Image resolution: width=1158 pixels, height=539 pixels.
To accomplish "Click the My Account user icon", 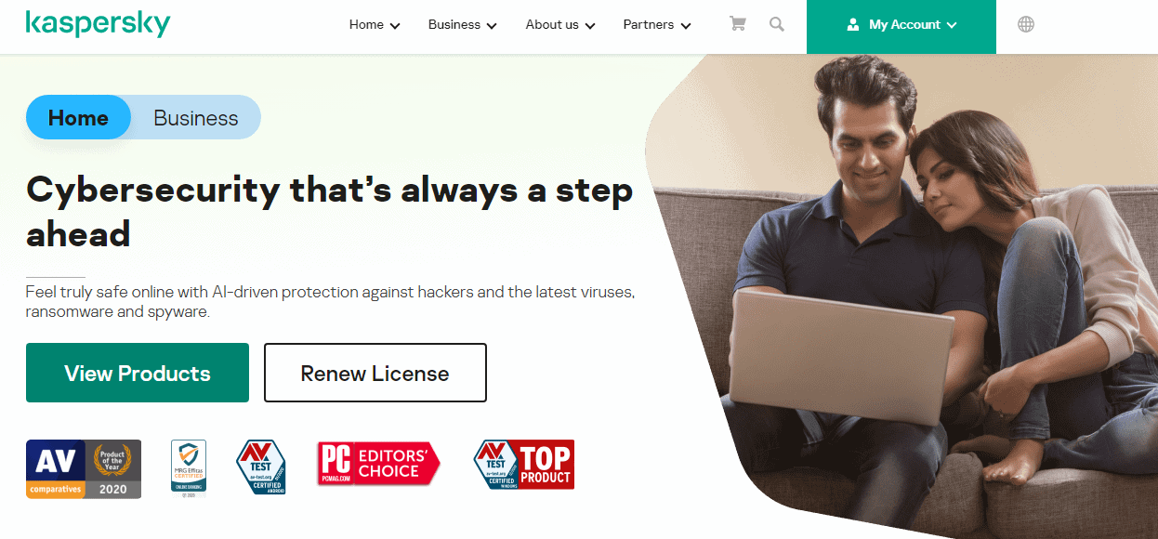I will click(853, 25).
